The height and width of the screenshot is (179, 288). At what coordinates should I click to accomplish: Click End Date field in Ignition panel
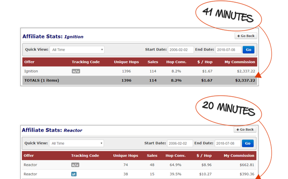coord(228,50)
